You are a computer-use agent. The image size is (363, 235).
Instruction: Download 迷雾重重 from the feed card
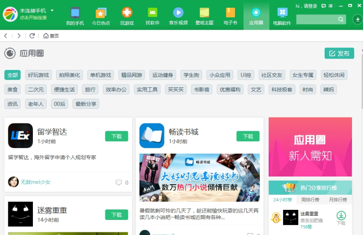click(x=117, y=214)
